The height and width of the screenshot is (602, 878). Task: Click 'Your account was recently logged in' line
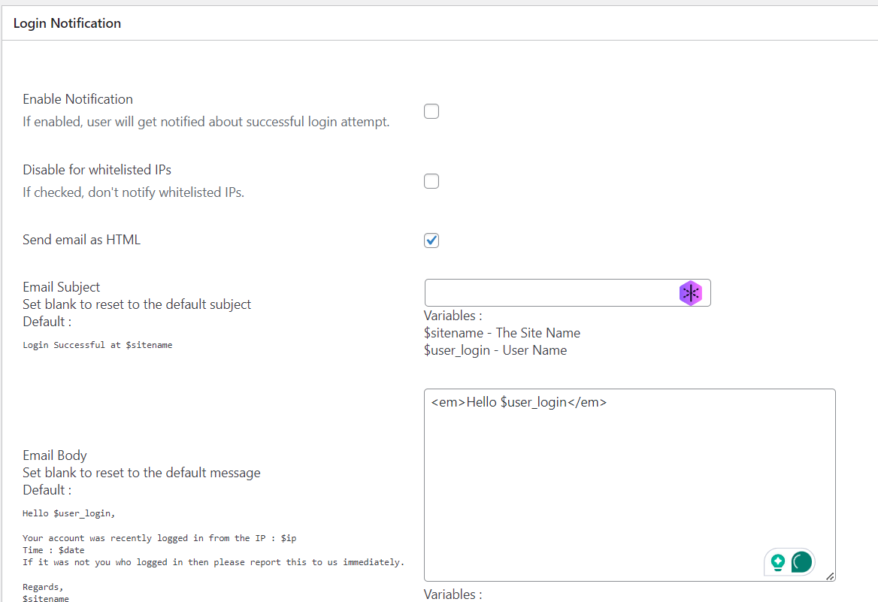pos(159,538)
